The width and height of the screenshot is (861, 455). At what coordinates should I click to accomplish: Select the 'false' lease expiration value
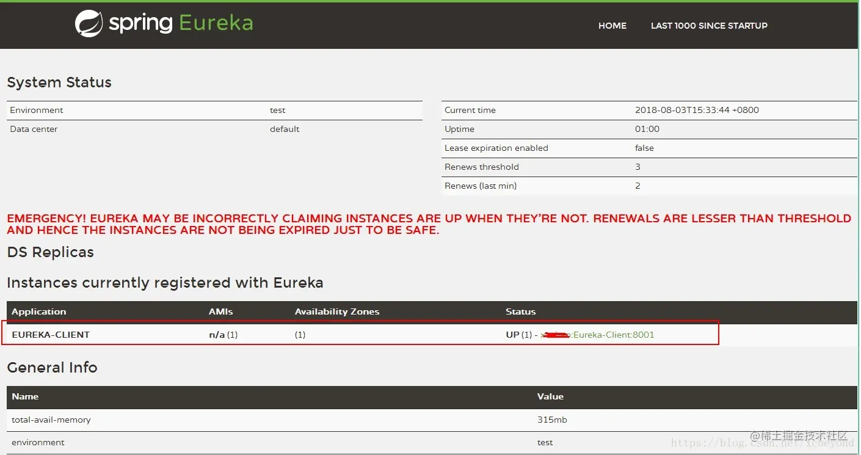[644, 148]
